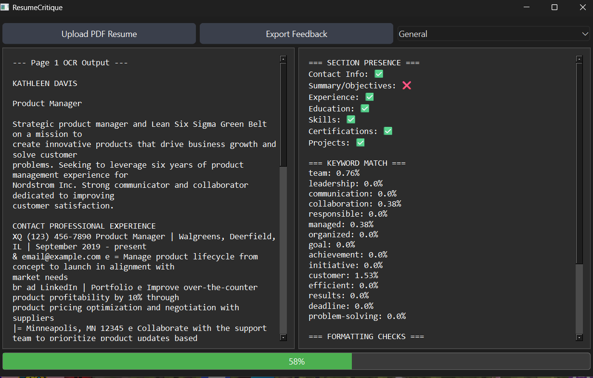The height and width of the screenshot is (378, 593).
Task: Click the OCR panel's scroll down arrow
Action: pyautogui.click(x=283, y=338)
